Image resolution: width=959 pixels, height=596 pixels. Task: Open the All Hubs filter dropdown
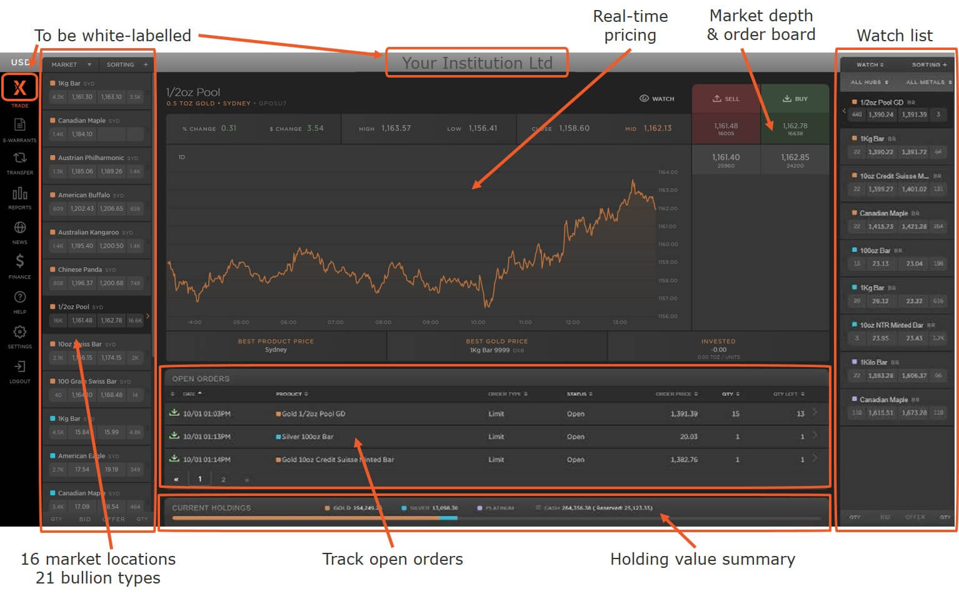(x=869, y=82)
